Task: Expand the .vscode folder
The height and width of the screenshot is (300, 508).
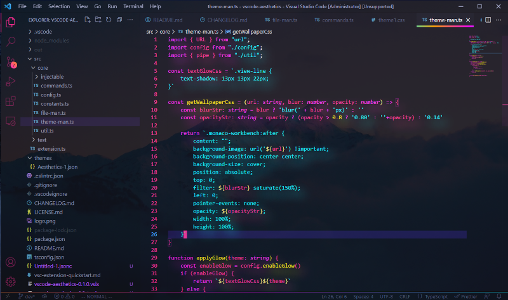Action: click(x=43, y=31)
